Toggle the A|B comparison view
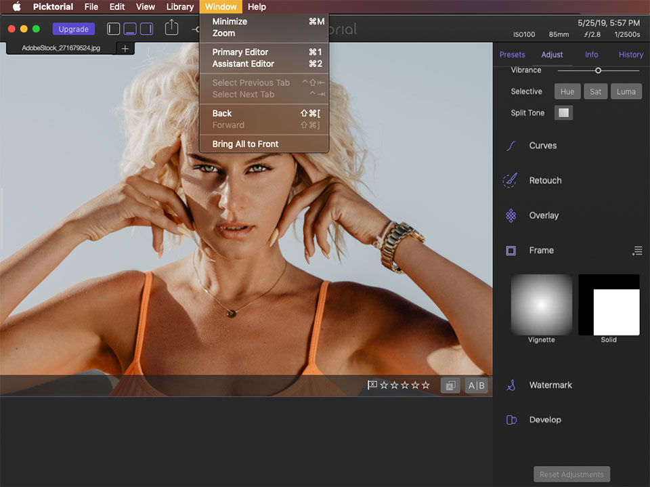This screenshot has height=487, width=650. tap(476, 385)
